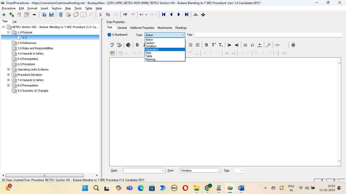Click the numbered list icon
This screenshot has height=194, width=346.
point(252,45)
